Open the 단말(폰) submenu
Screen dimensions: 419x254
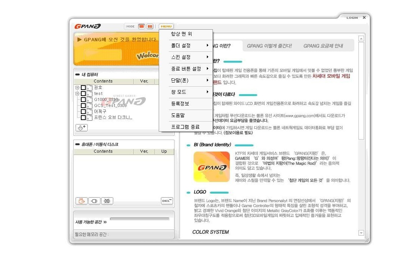point(186,80)
